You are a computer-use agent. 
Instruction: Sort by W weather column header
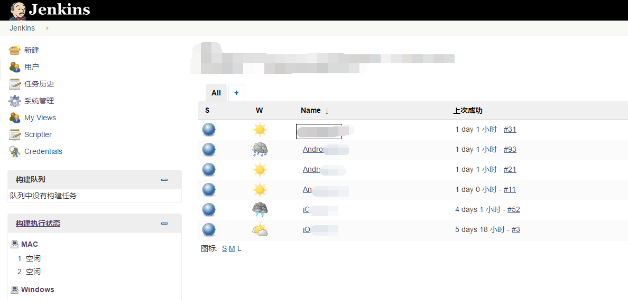point(259,110)
